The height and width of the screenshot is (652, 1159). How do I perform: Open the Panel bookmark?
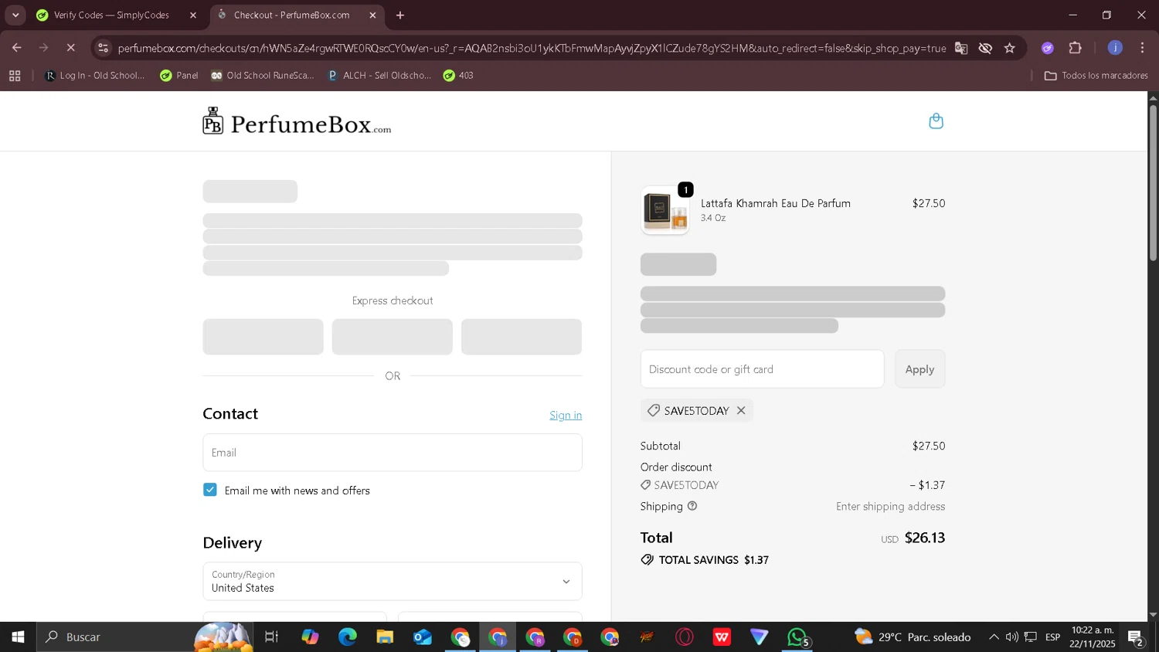point(179,76)
